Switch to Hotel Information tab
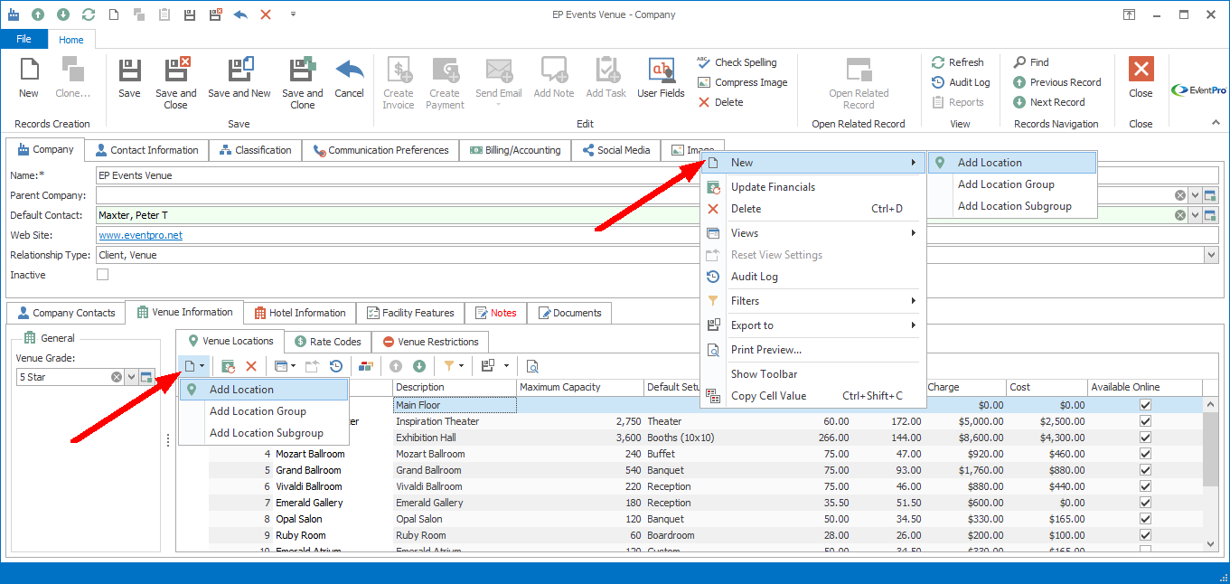The image size is (1230, 584). [x=299, y=313]
